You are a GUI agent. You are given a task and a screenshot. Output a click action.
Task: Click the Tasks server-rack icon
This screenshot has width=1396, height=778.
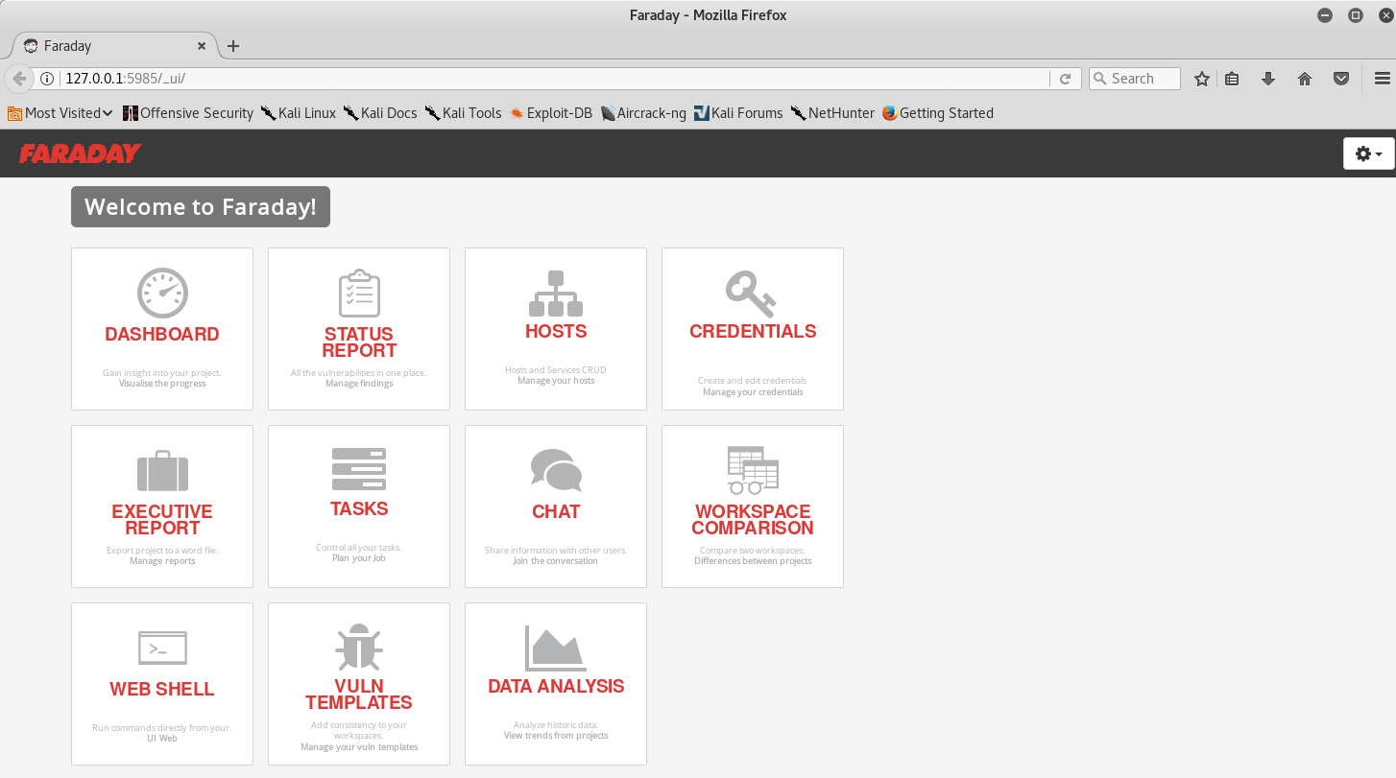pyautogui.click(x=359, y=469)
